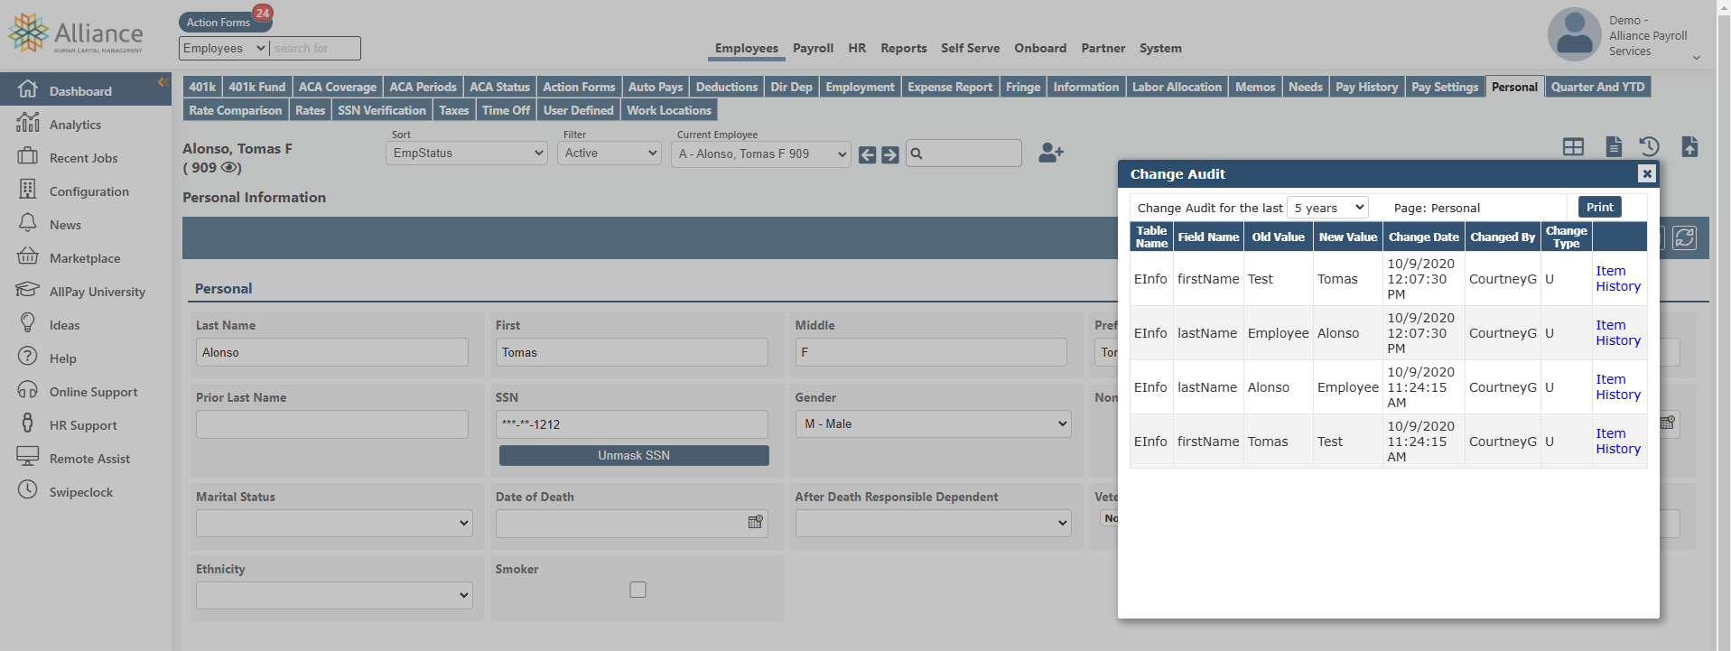Click the HR Support icon

click(28, 423)
